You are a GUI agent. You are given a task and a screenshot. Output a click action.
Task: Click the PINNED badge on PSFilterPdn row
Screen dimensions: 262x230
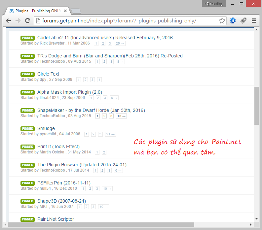[27, 183]
